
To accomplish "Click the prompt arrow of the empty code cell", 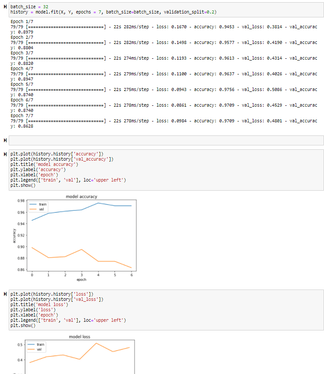I will 6,139.
